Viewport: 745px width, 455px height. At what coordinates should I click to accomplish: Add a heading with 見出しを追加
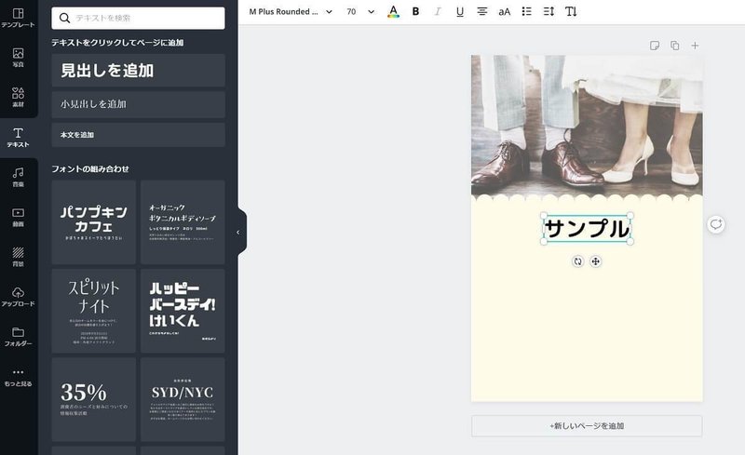pyautogui.click(x=138, y=71)
